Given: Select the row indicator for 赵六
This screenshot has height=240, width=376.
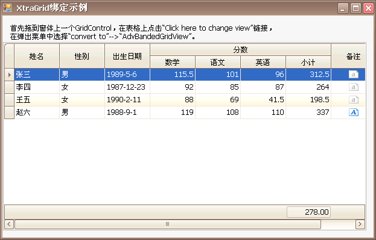Looking at the screenshot, I should pos(9,112).
